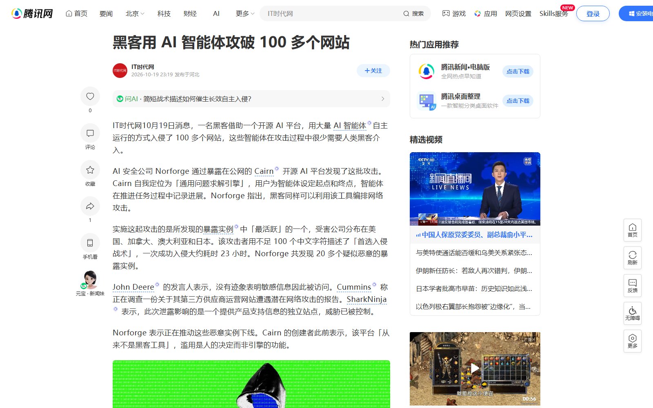Play the game advertisement video

[475, 368]
